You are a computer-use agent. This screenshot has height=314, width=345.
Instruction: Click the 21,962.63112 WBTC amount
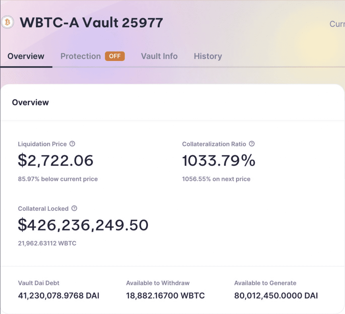point(47,243)
